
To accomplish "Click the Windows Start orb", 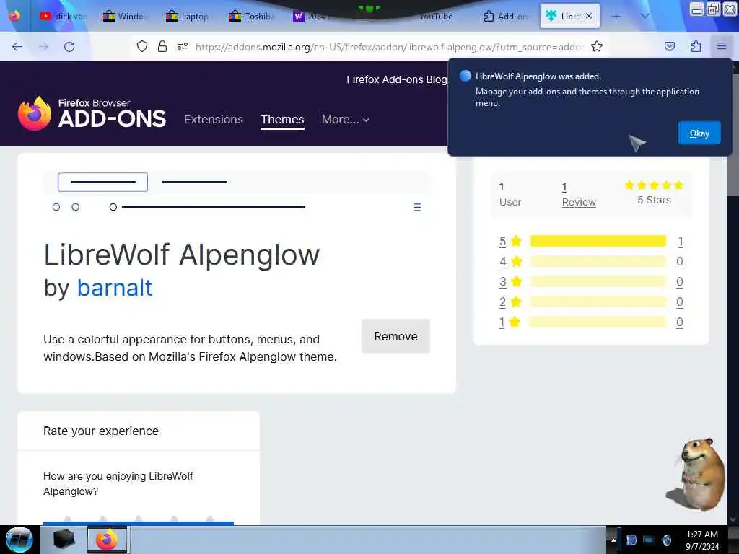I will [x=19, y=540].
